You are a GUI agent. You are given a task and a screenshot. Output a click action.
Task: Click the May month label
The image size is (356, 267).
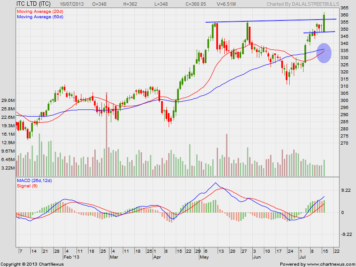click(204, 257)
